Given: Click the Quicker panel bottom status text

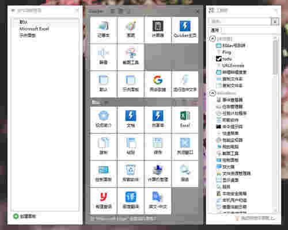Looking at the screenshot, I should 123,218.
